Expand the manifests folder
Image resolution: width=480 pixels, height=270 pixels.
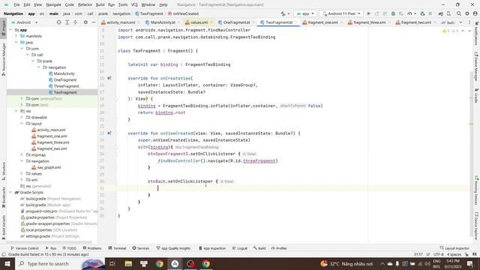click(16, 36)
